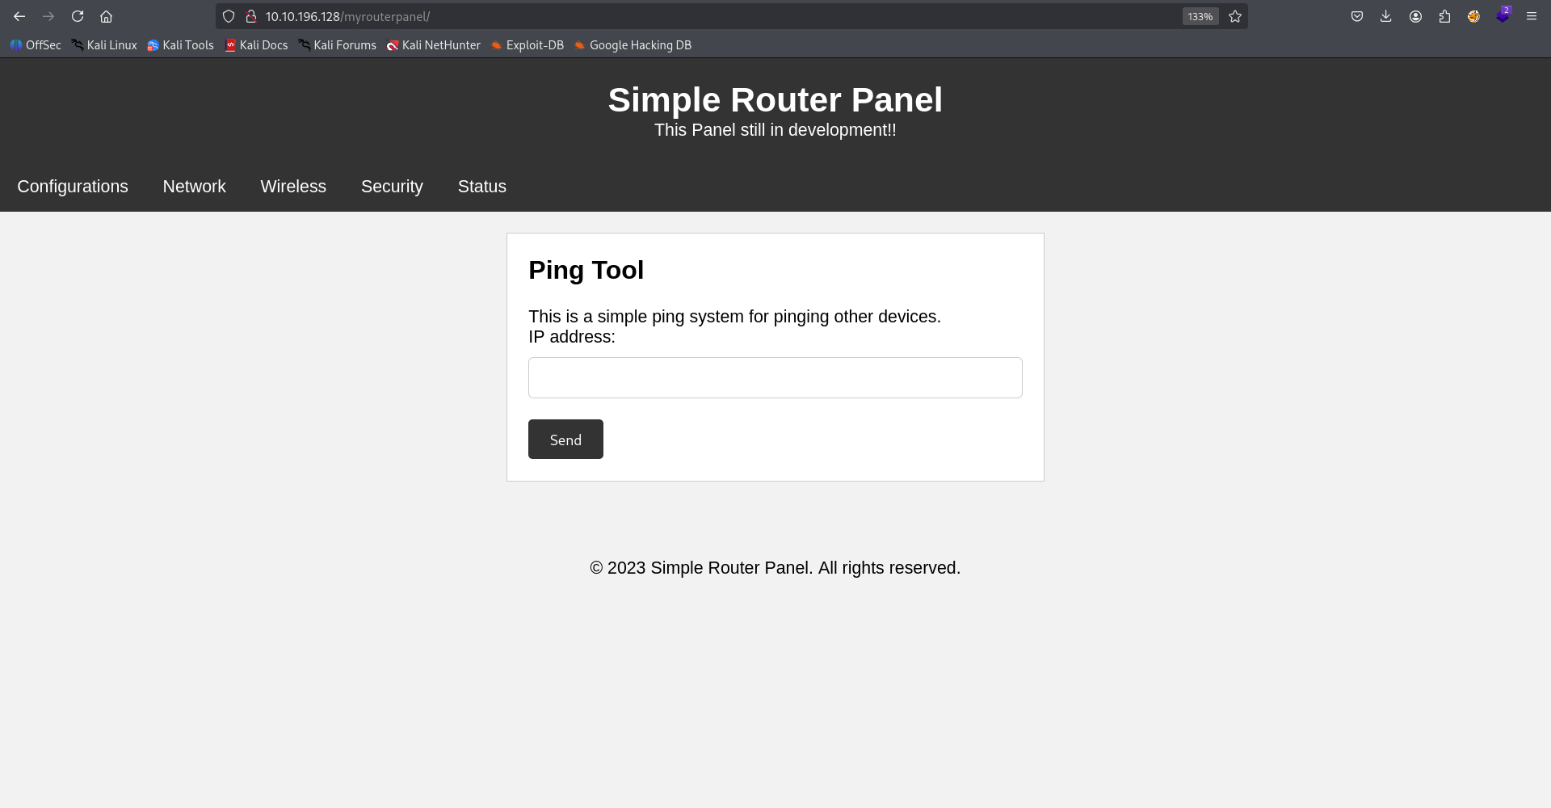The height and width of the screenshot is (808, 1551).
Task: Open the Downloads panel in the toolbar
Action: (x=1386, y=16)
